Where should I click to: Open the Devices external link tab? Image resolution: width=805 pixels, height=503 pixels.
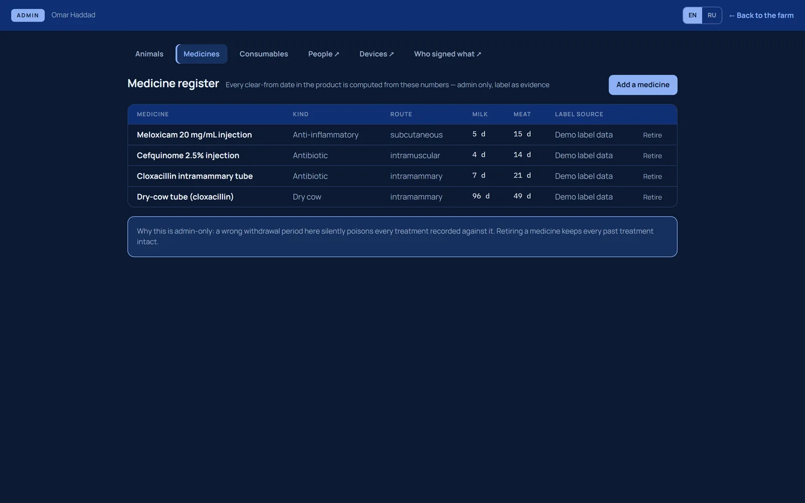click(x=376, y=54)
